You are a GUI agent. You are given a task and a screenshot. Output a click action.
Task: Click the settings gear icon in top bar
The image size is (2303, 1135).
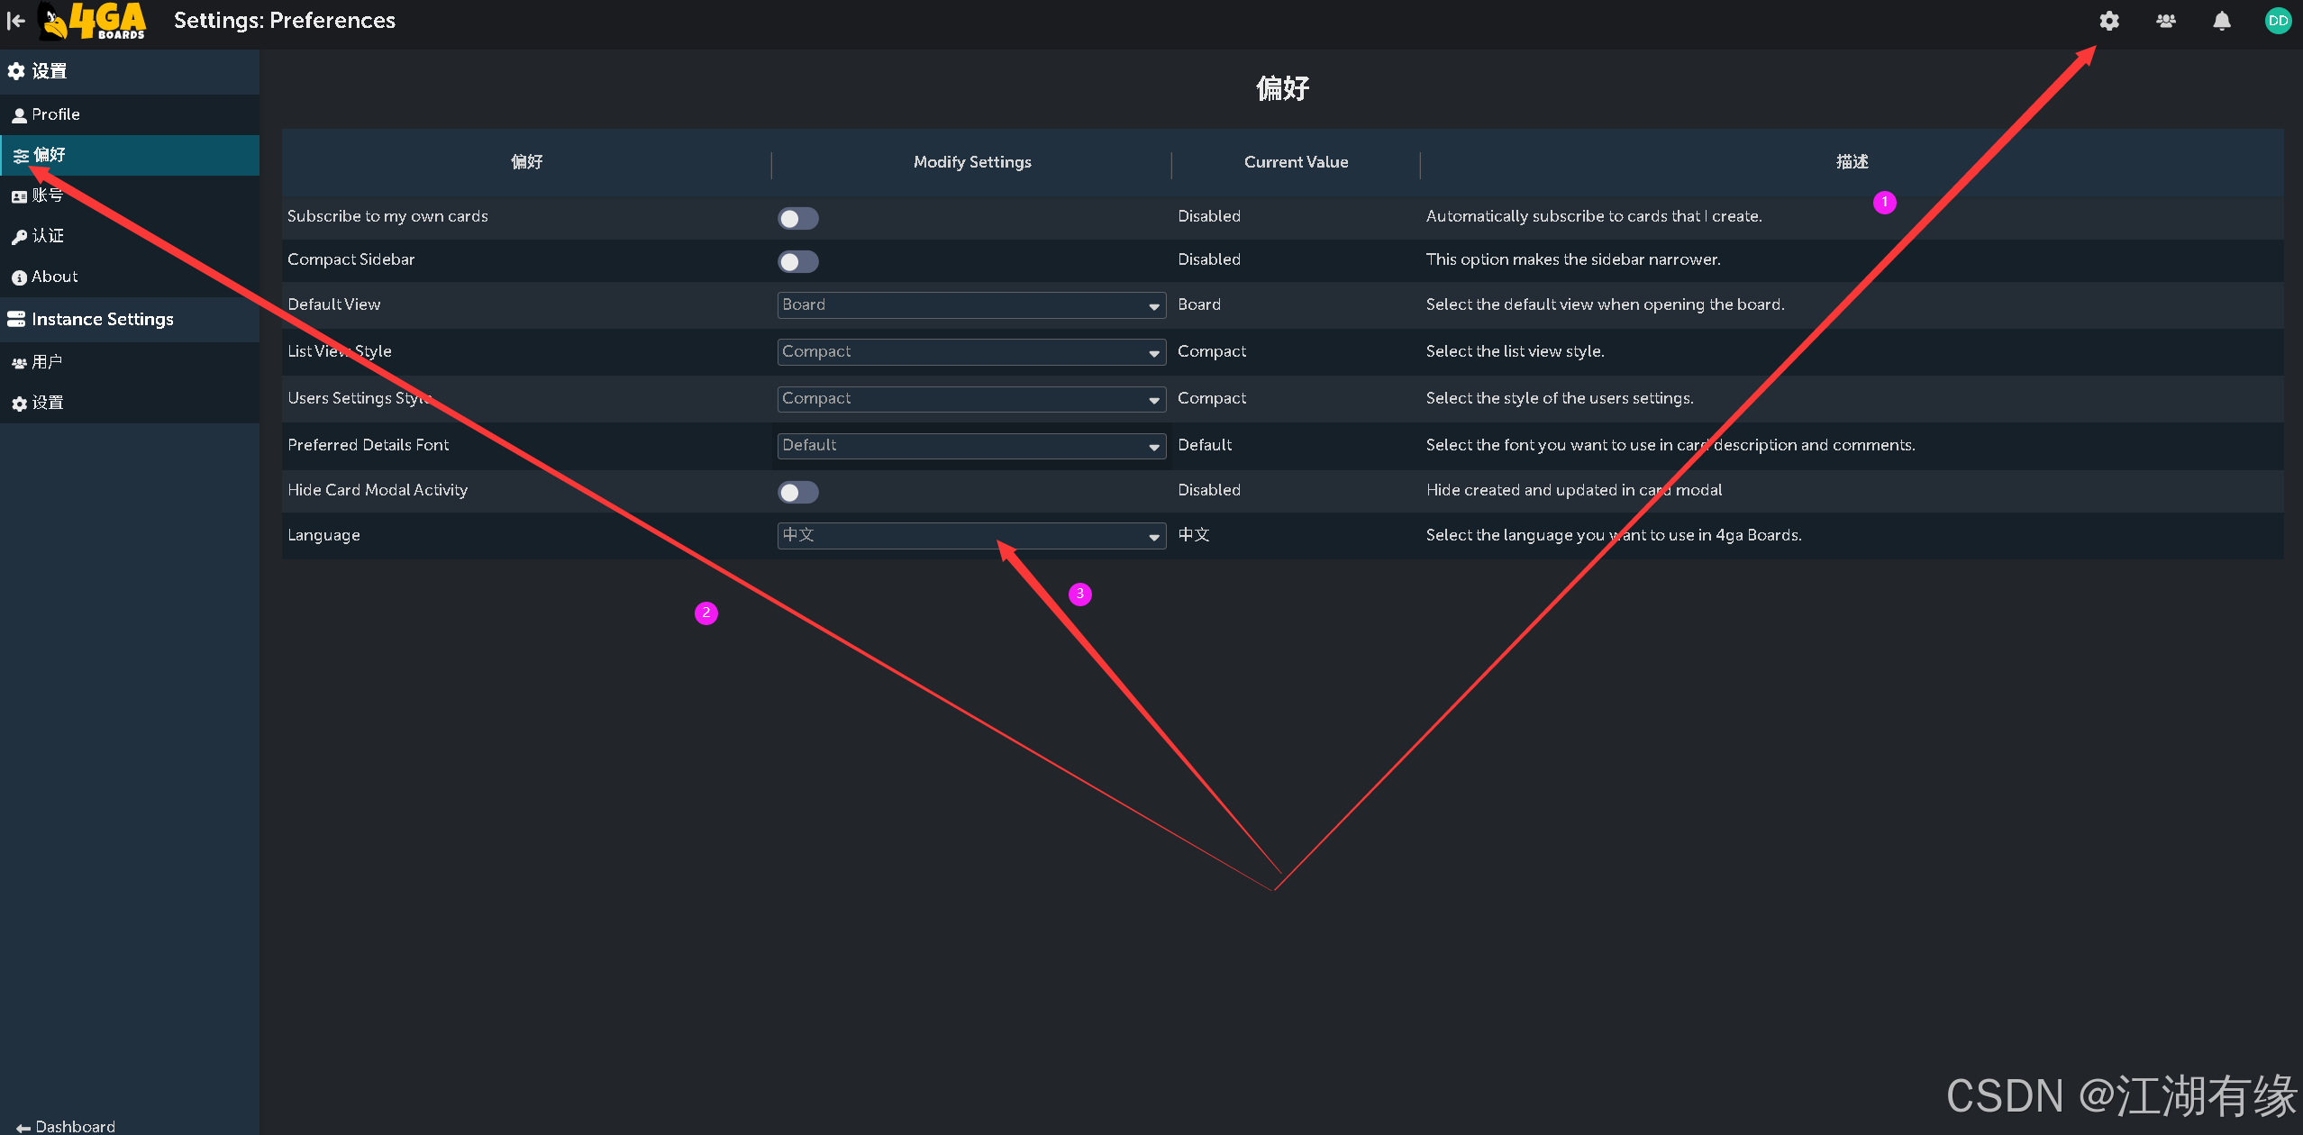click(2108, 21)
